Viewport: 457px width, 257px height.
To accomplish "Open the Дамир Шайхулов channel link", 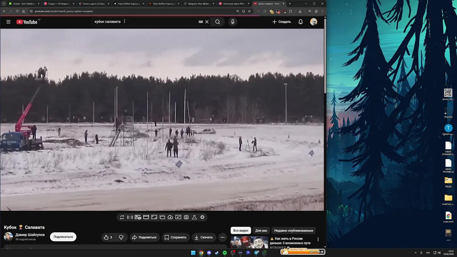I will point(30,235).
